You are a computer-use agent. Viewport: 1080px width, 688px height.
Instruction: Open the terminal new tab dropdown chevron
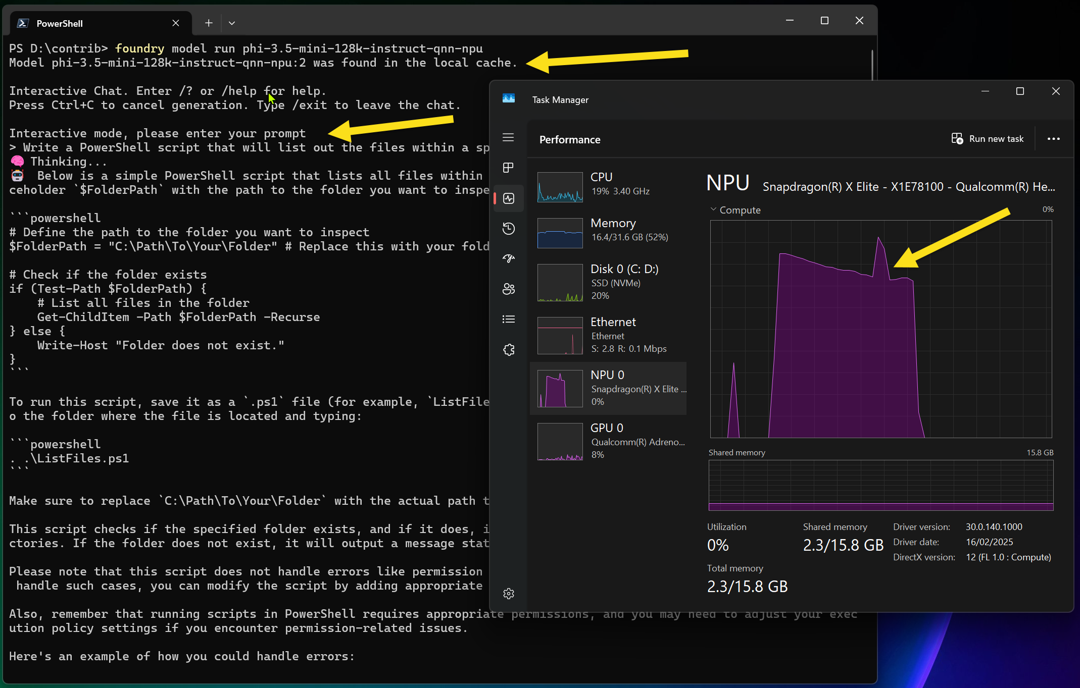tap(231, 23)
